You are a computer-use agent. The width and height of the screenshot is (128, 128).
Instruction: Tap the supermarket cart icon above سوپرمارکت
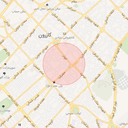(5, 64)
